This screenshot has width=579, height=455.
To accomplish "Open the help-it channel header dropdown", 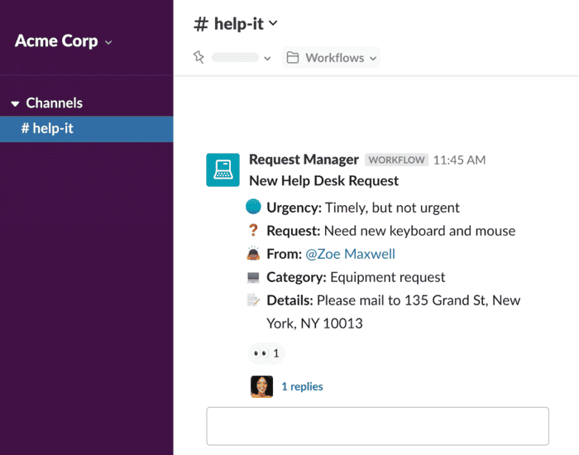I will (x=235, y=24).
